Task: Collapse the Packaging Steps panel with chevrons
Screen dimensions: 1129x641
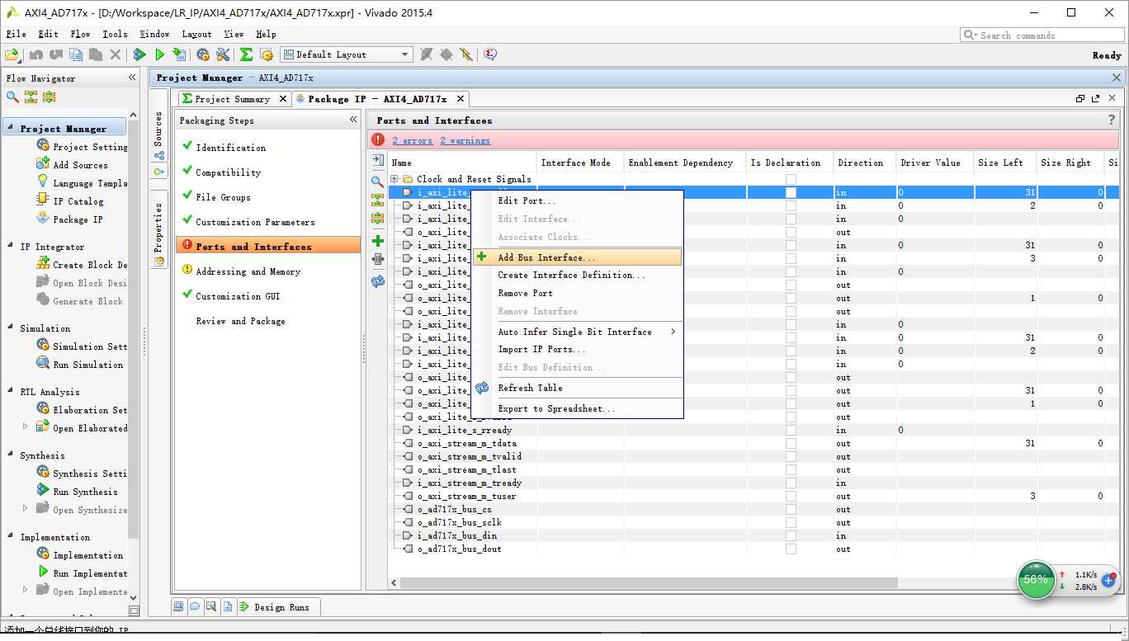Action: tap(353, 120)
